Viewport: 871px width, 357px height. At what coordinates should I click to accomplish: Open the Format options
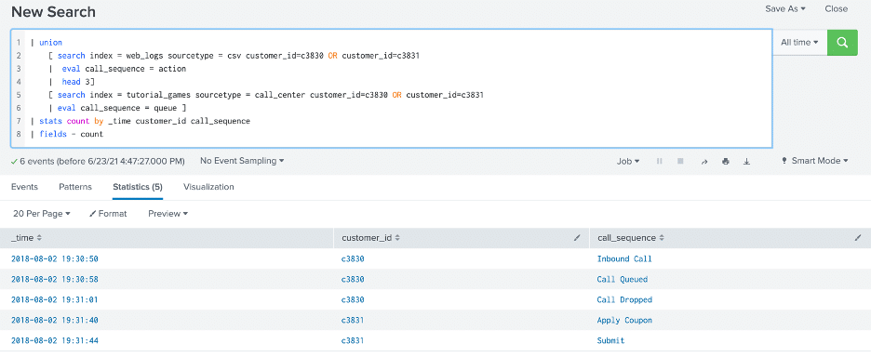click(108, 214)
